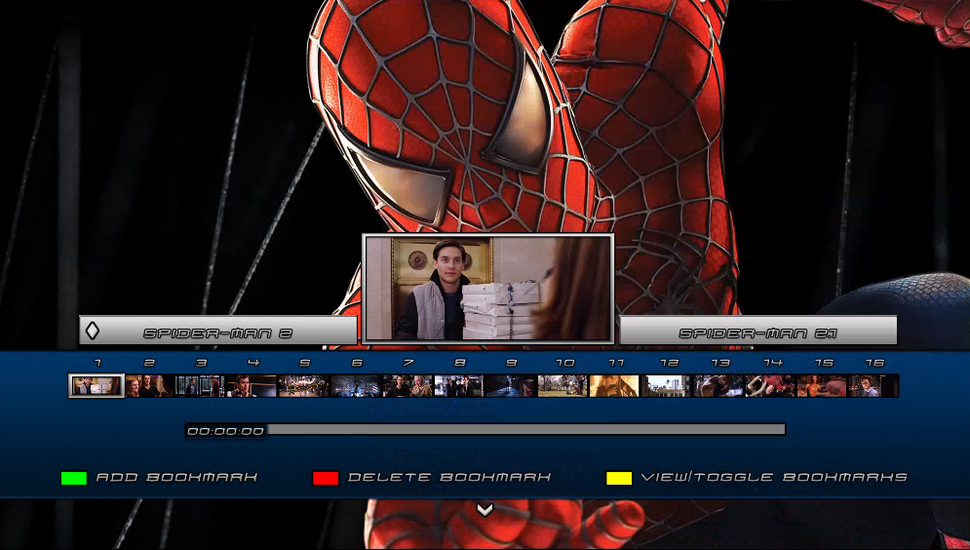Click the Add Bookmark label
970x550 pixels.
[x=176, y=477]
